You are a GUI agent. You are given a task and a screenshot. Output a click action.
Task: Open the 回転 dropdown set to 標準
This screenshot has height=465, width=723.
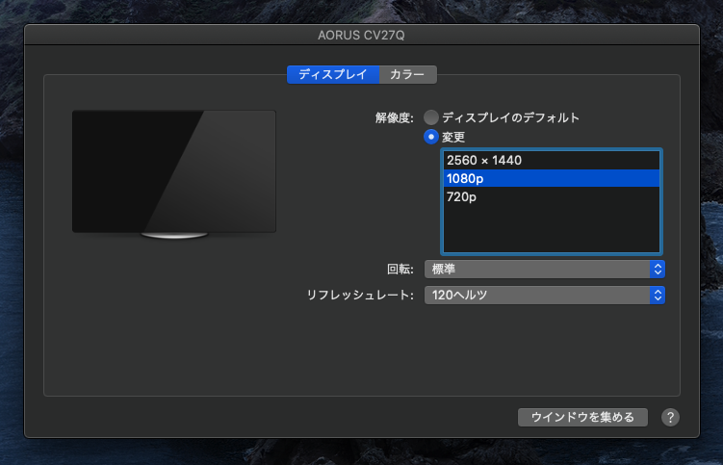click(545, 270)
